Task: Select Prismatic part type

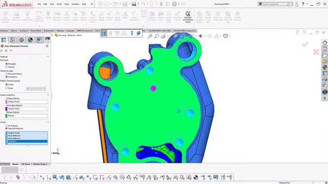Action: tap(7, 64)
